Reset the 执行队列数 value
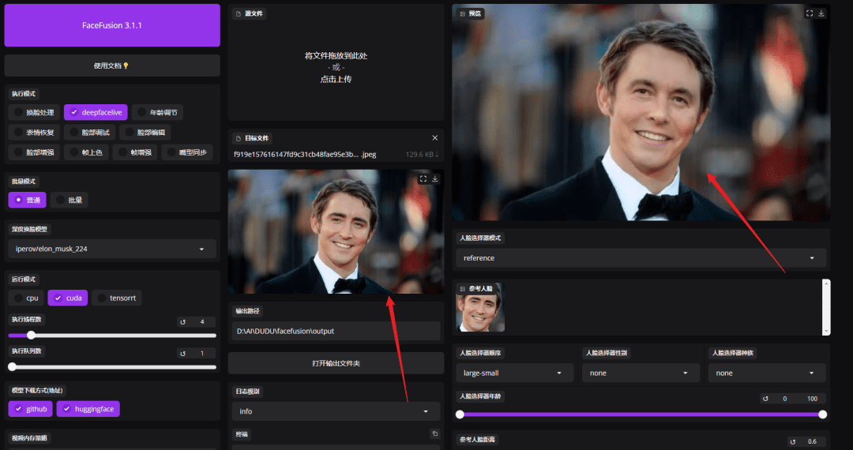The height and width of the screenshot is (450, 853). tap(182, 353)
